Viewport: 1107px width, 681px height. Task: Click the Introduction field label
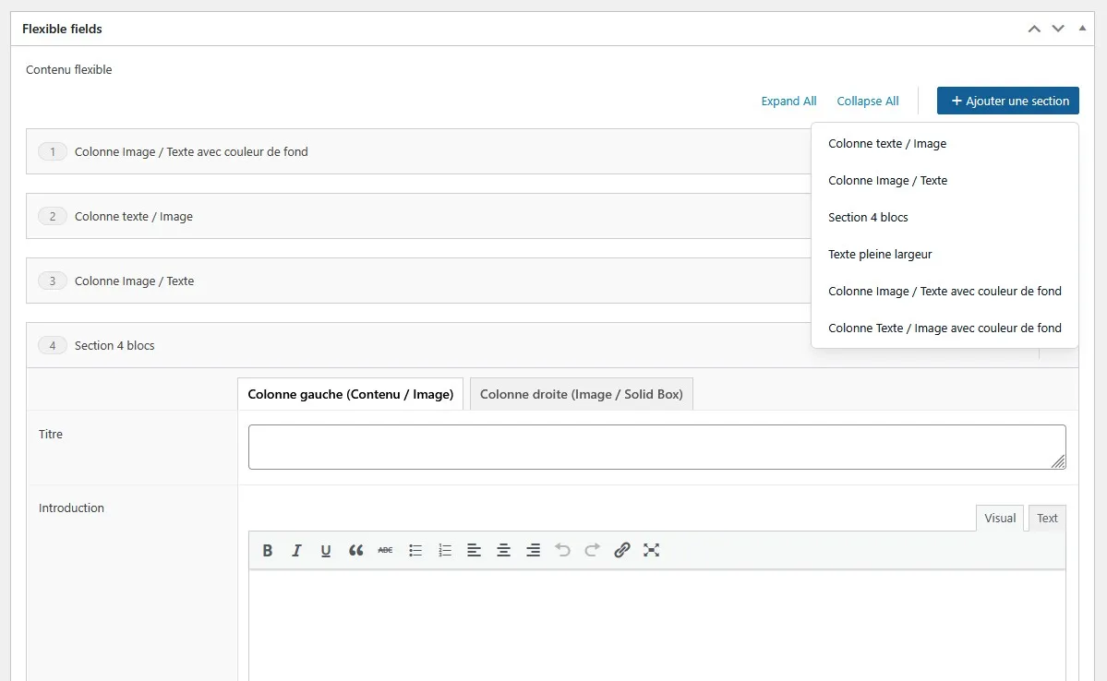[x=71, y=508]
